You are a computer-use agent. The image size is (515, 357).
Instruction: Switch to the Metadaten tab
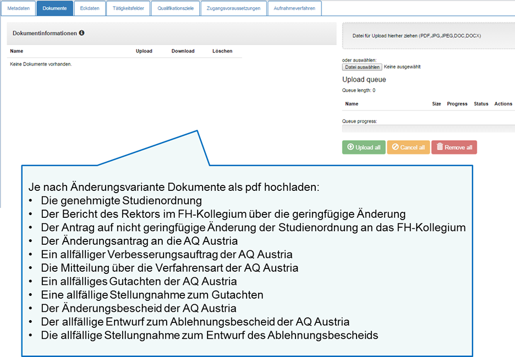pos(18,8)
